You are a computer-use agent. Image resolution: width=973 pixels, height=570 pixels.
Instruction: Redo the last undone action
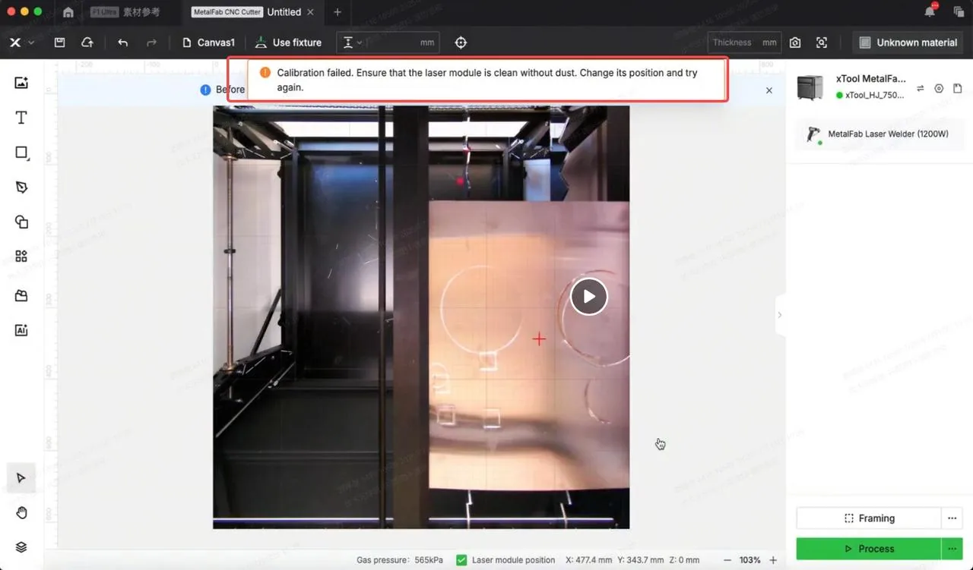151,43
